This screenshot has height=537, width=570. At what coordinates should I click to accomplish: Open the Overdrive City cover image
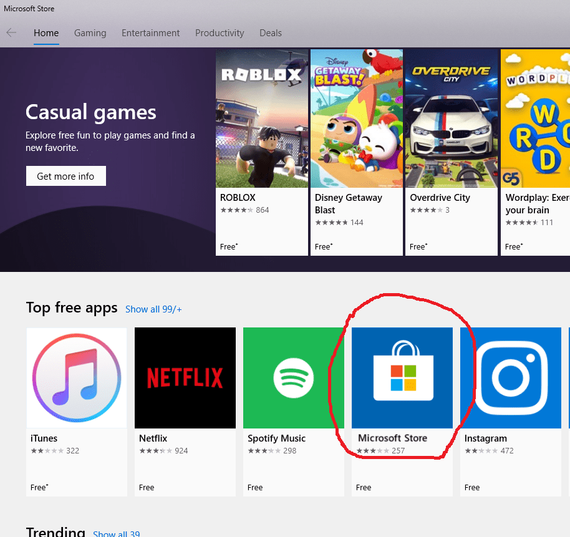point(452,119)
